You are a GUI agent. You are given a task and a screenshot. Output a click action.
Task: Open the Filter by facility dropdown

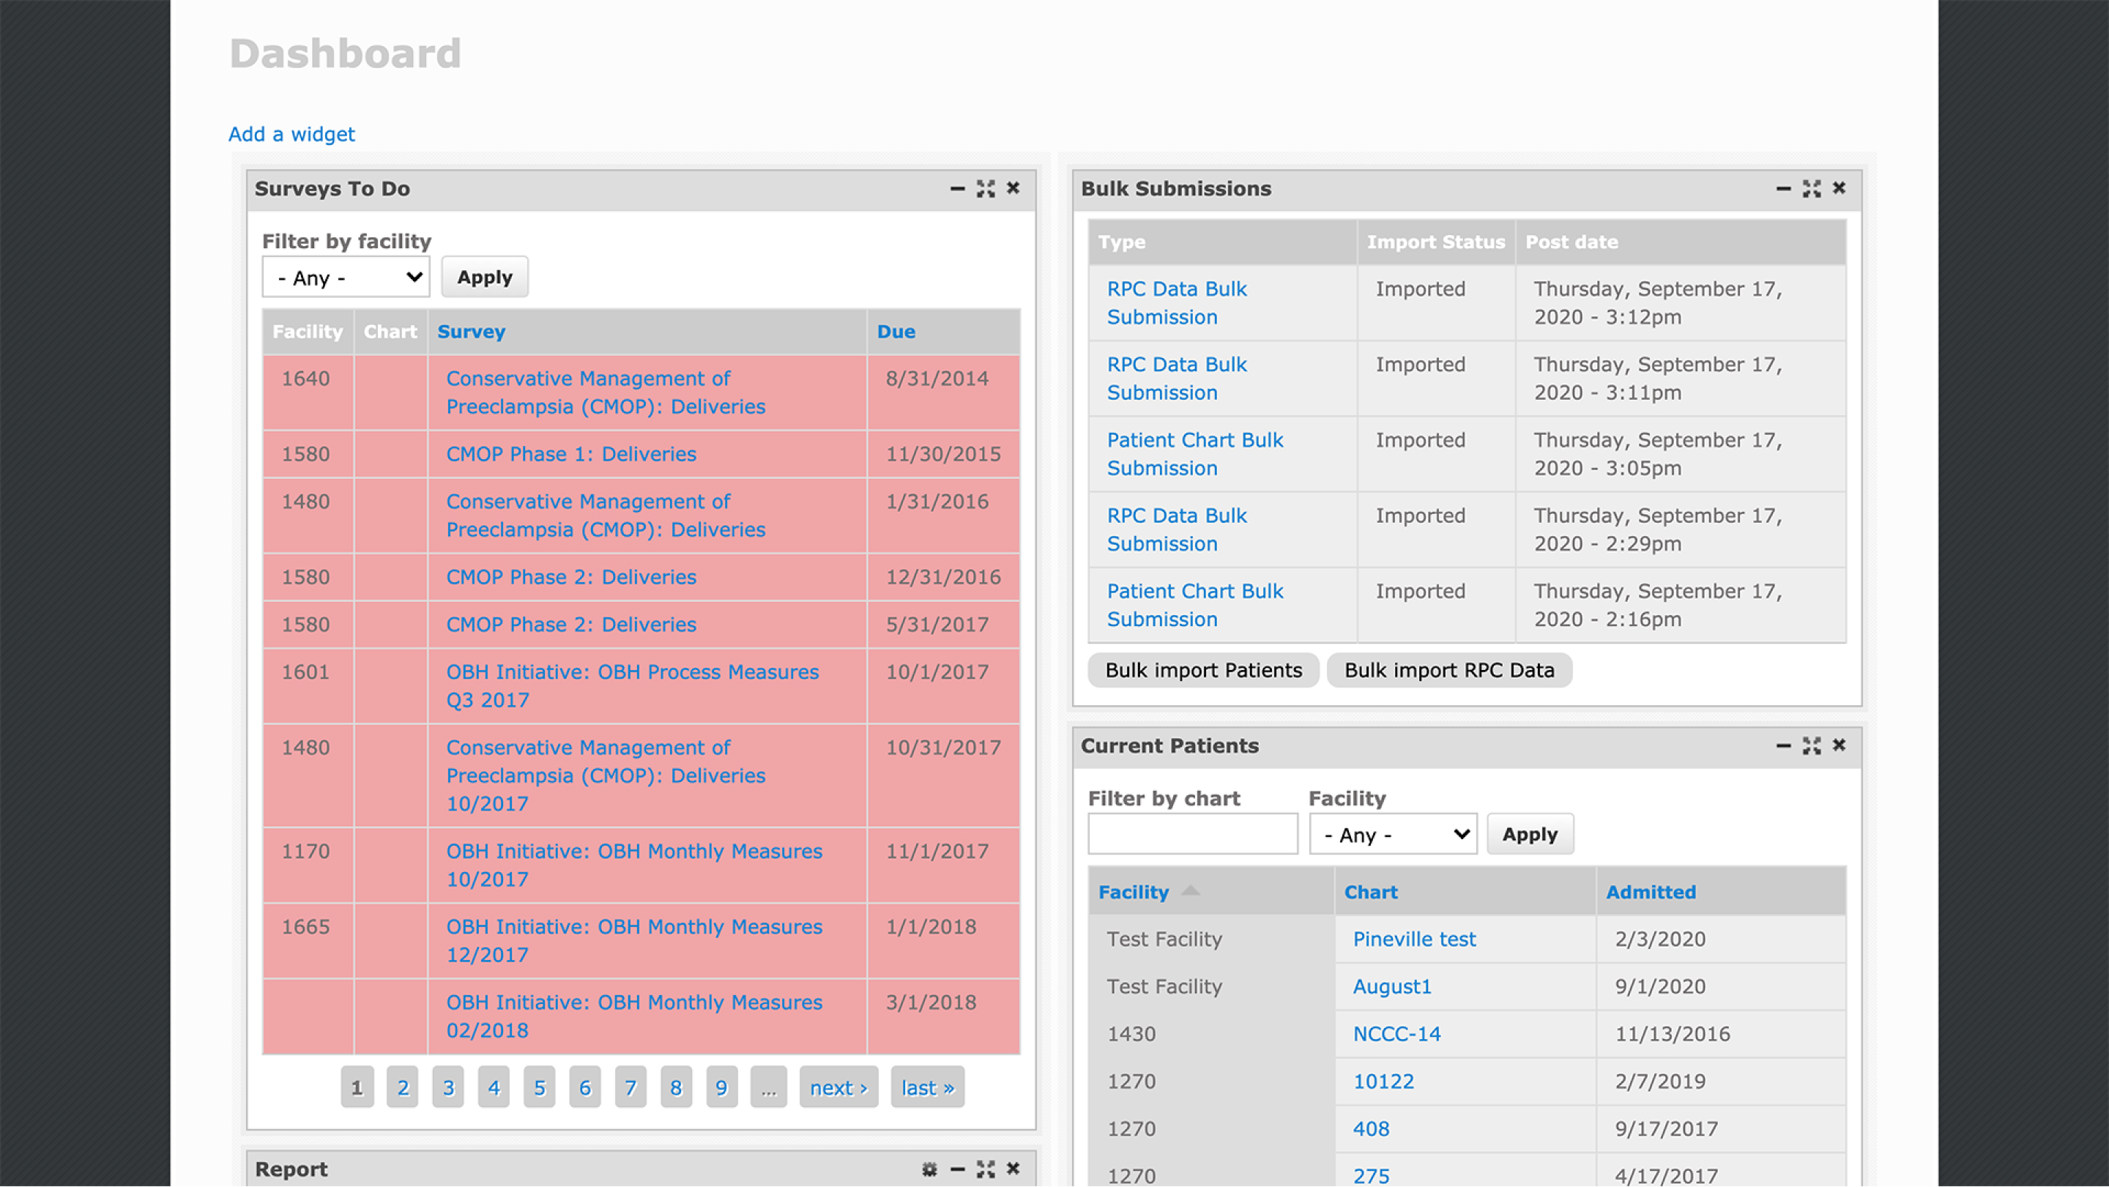(x=345, y=278)
